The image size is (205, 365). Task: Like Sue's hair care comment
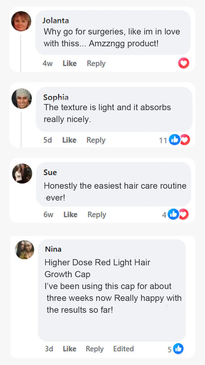(70, 214)
